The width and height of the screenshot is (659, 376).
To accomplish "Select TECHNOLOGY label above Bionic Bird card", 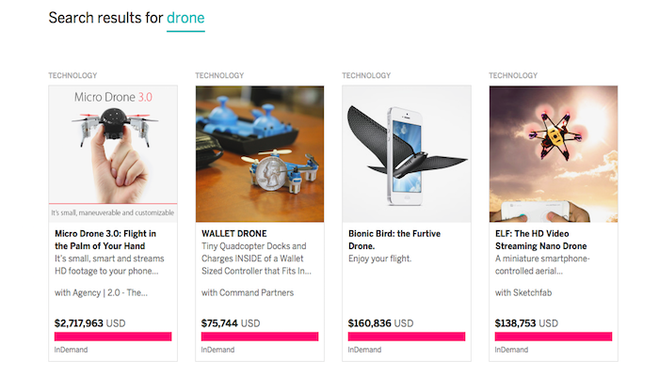I will click(x=366, y=75).
